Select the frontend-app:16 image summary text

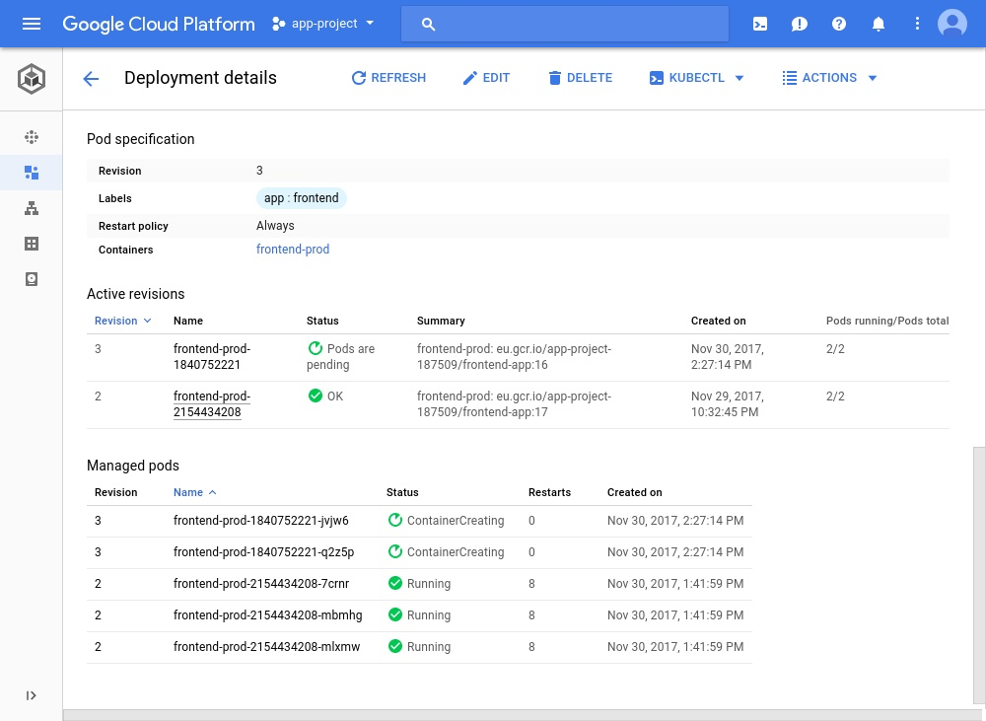pos(514,357)
